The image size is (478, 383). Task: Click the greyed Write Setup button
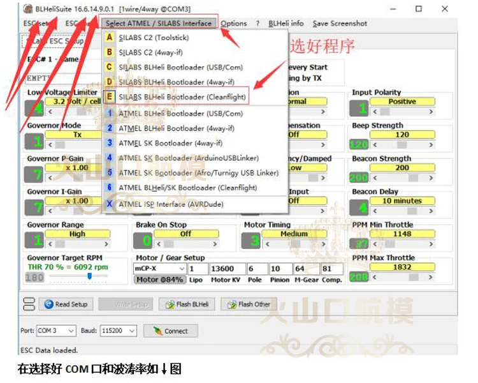tap(126, 304)
